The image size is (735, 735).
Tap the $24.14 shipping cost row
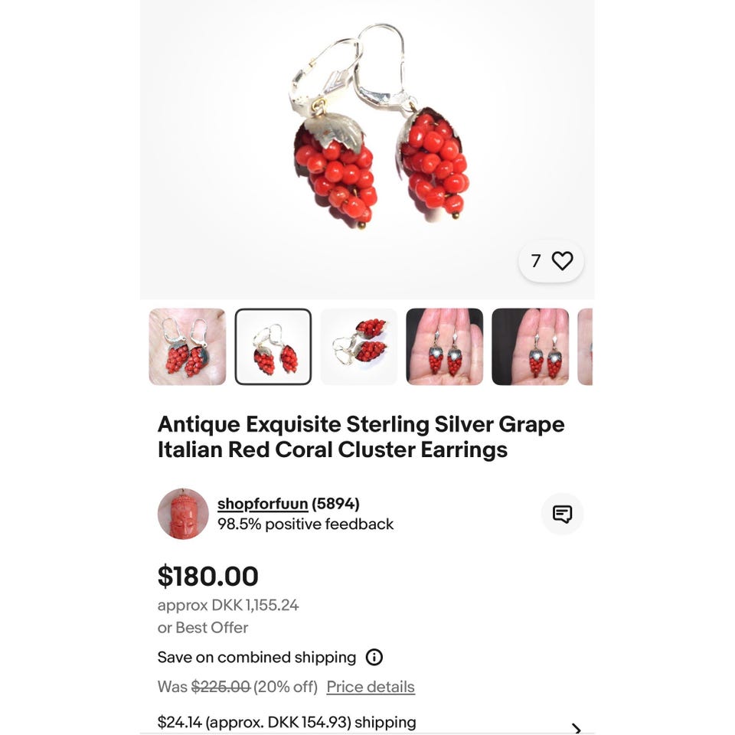[367, 722]
